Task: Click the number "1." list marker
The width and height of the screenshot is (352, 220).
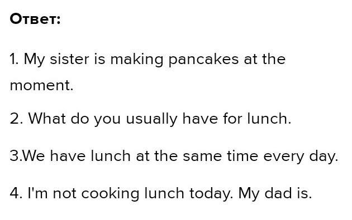Action: (15, 59)
